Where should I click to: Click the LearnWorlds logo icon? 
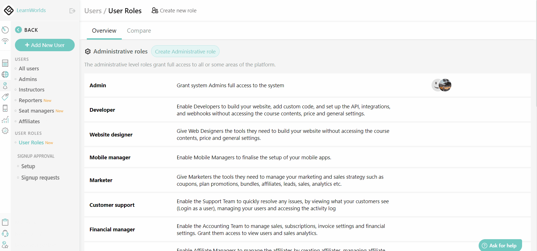click(9, 10)
